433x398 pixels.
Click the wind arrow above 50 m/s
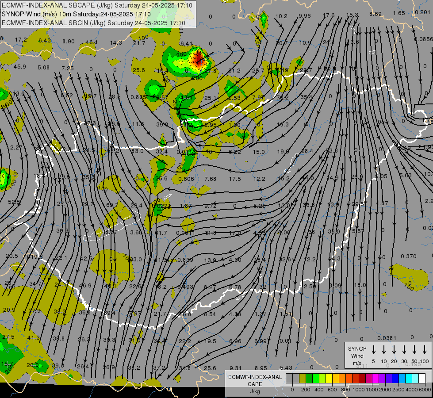[414, 350]
